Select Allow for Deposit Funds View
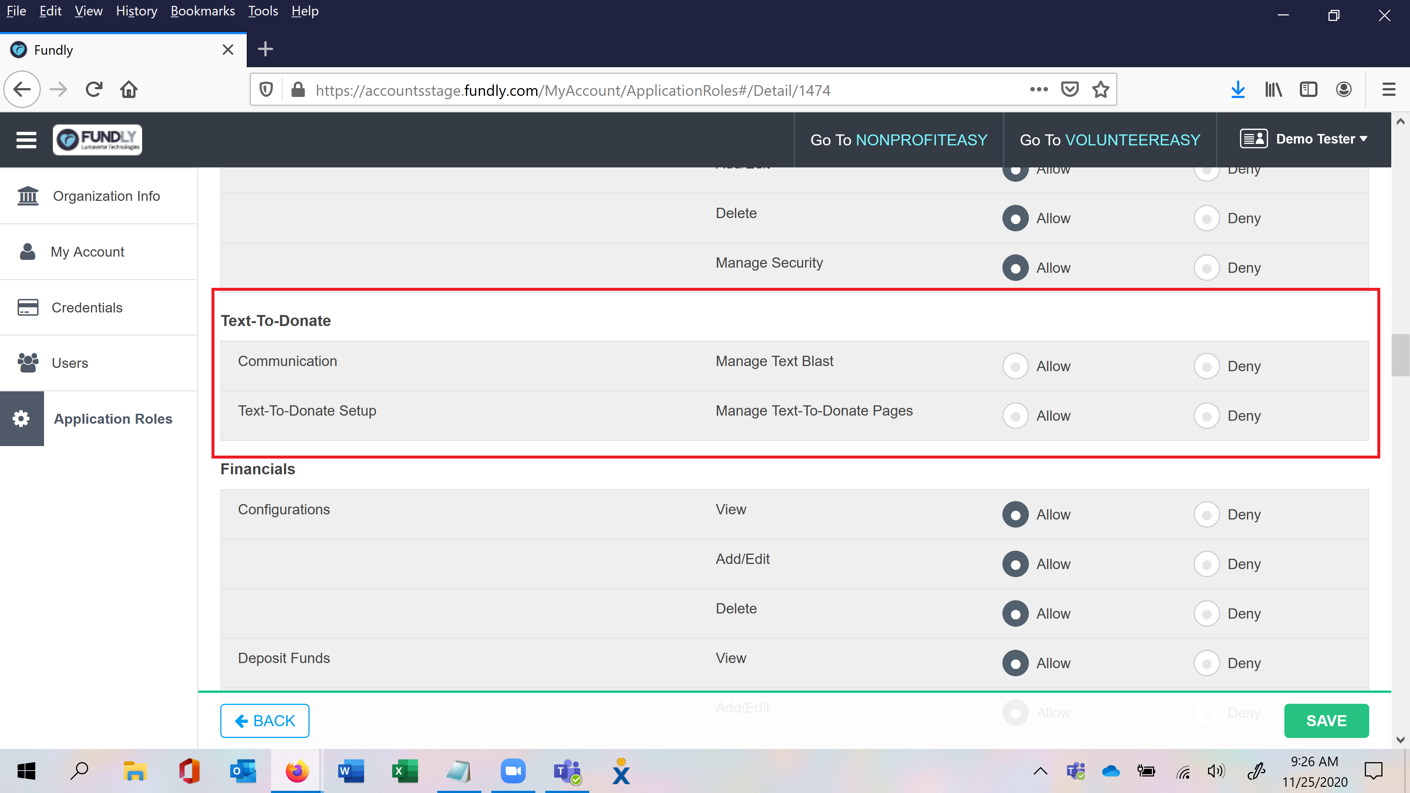The width and height of the screenshot is (1410, 793). pos(1015,663)
